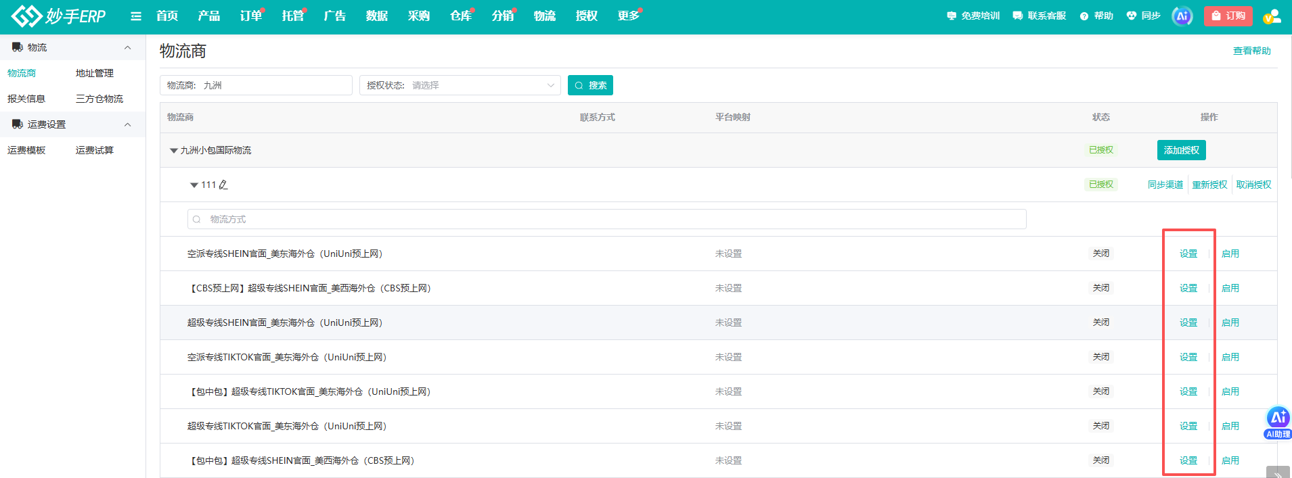
Task: Select 三方仓物流 in the sidebar
Action: 99,99
